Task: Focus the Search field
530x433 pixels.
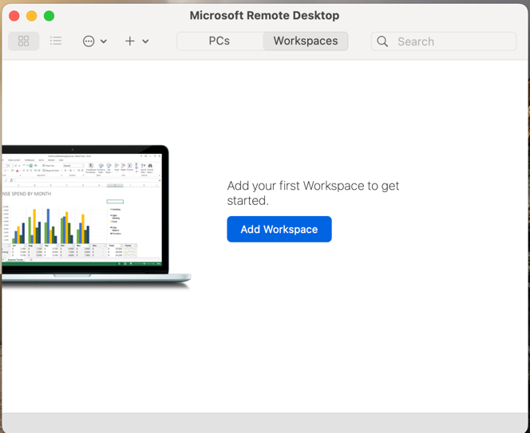Action: [444, 41]
